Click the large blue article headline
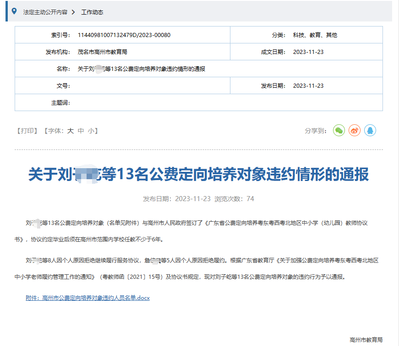Viewport: 399px width, 346px height. 198,174
